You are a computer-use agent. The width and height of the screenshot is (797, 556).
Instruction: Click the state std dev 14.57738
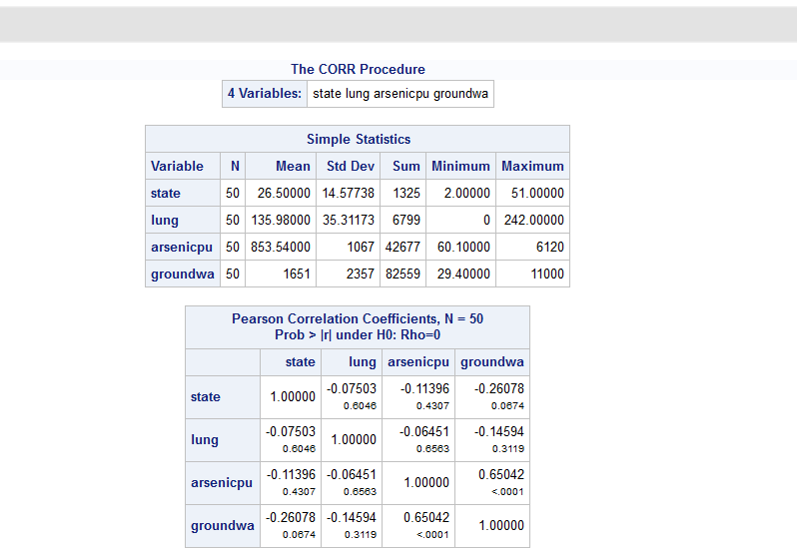pos(349,193)
